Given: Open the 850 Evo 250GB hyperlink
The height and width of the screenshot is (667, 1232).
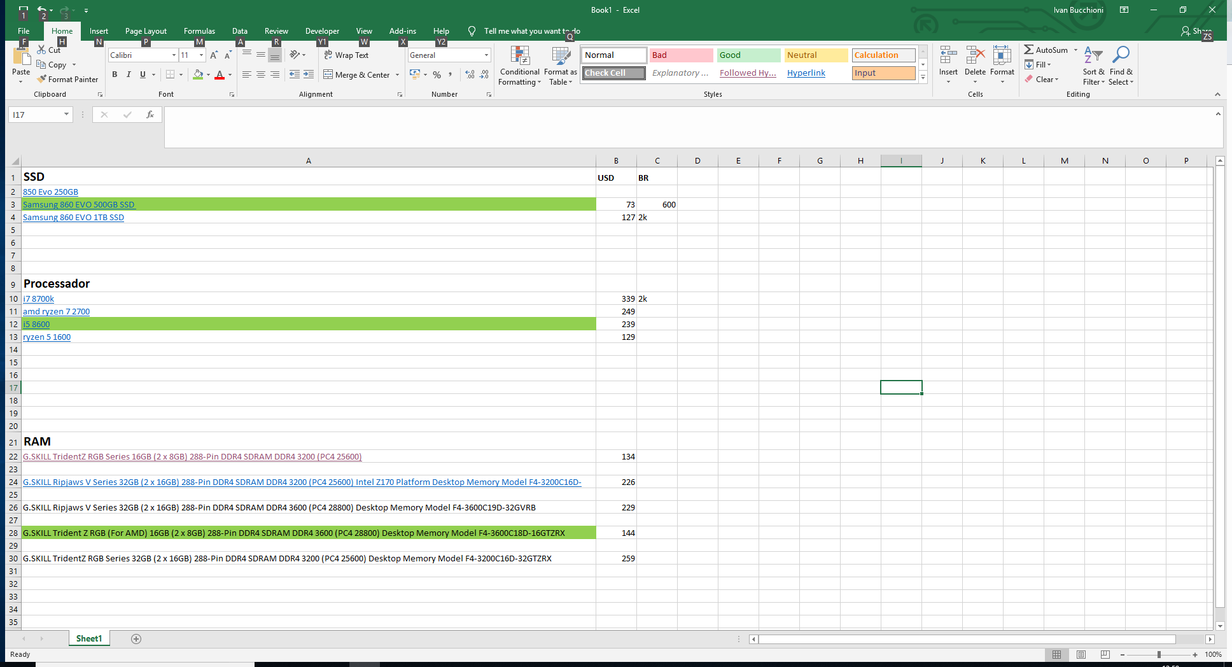Looking at the screenshot, I should point(50,192).
